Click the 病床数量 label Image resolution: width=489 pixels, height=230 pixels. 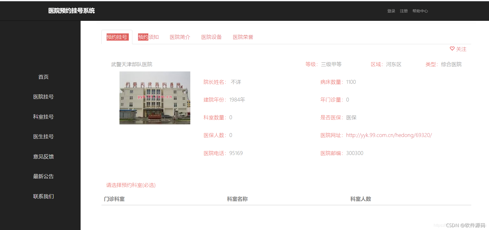tap(332, 82)
